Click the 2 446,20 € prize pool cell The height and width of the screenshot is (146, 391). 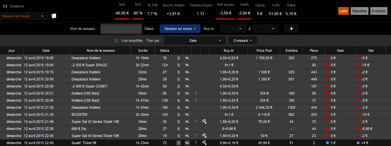pos(265,107)
